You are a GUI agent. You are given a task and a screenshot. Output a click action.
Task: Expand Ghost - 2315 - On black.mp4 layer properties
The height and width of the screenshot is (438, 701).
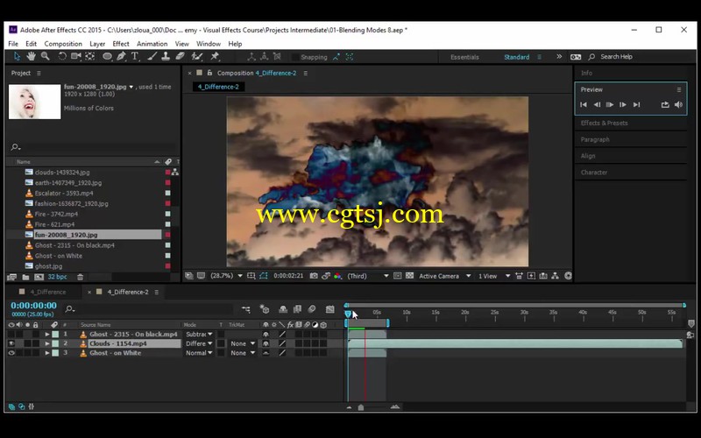point(47,335)
